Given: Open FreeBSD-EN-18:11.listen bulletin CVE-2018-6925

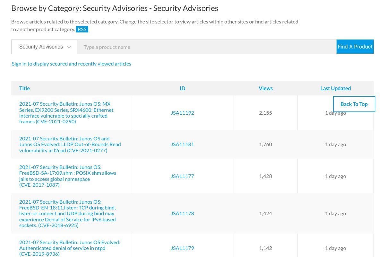Looking at the screenshot, I should (67, 214).
